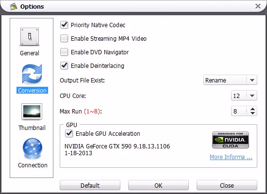Open the More Informa... link

[x=231, y=157]
